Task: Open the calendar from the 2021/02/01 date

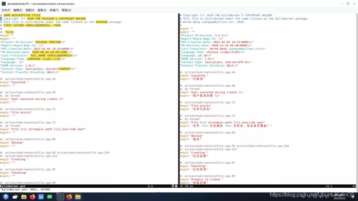Action: [339, 198]
